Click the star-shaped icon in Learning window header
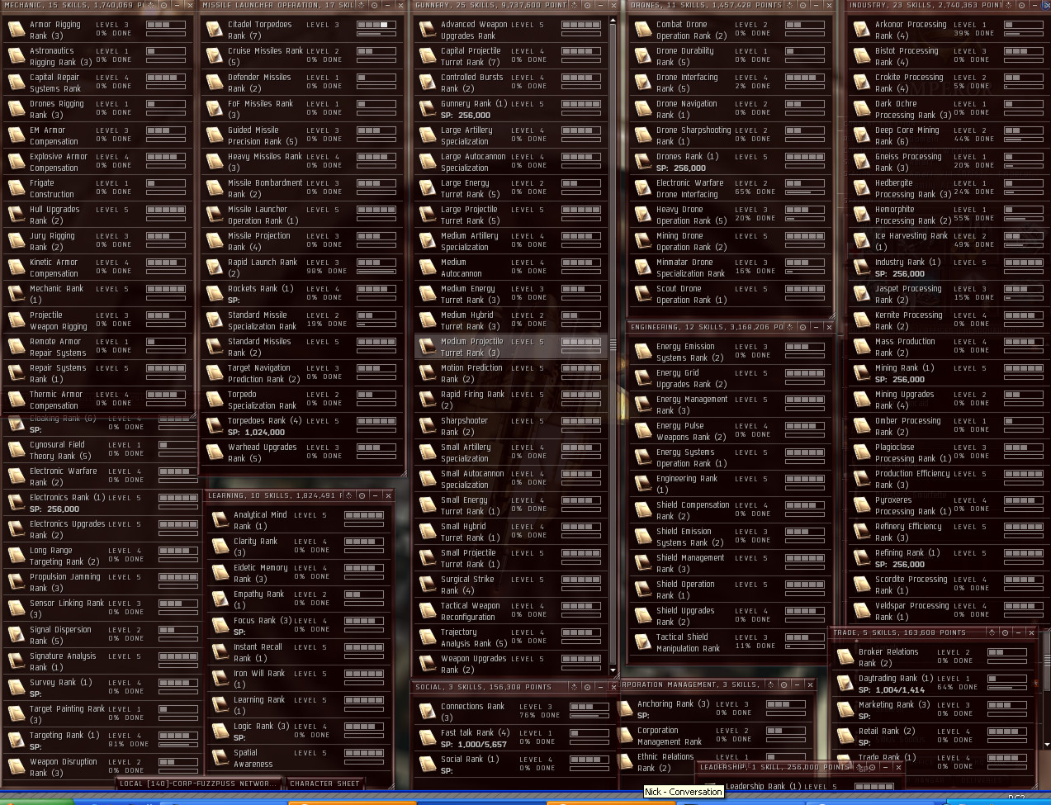1051x805 pixels. pyautogui.click(x=349, y=495)
